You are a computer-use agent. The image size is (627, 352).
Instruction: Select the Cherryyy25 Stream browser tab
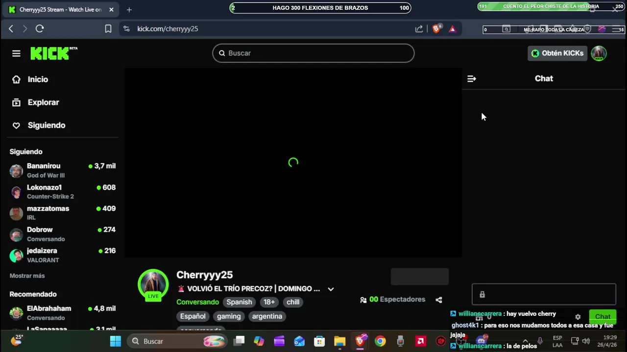click(61, 10)
